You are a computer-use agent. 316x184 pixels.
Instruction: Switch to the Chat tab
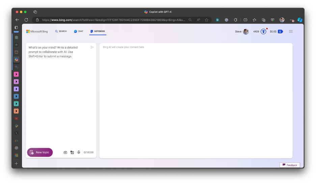click(x=79, y=31)
